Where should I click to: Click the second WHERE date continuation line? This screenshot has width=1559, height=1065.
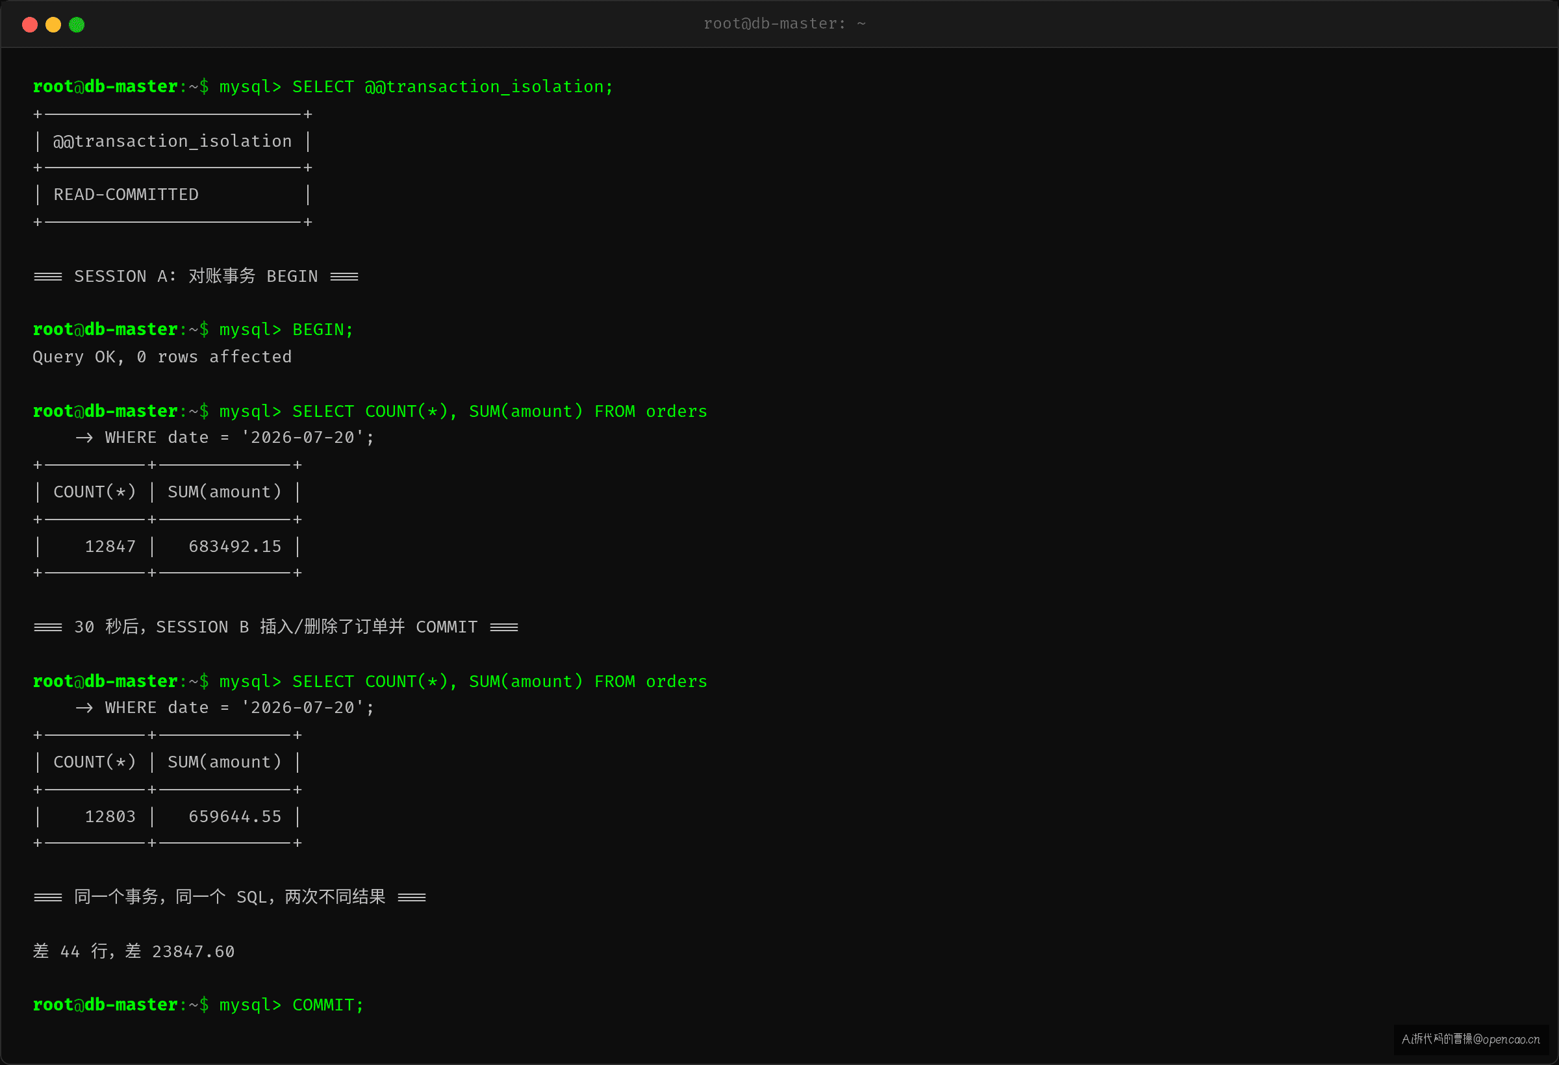pyautogui.click(x=225, y=708)
